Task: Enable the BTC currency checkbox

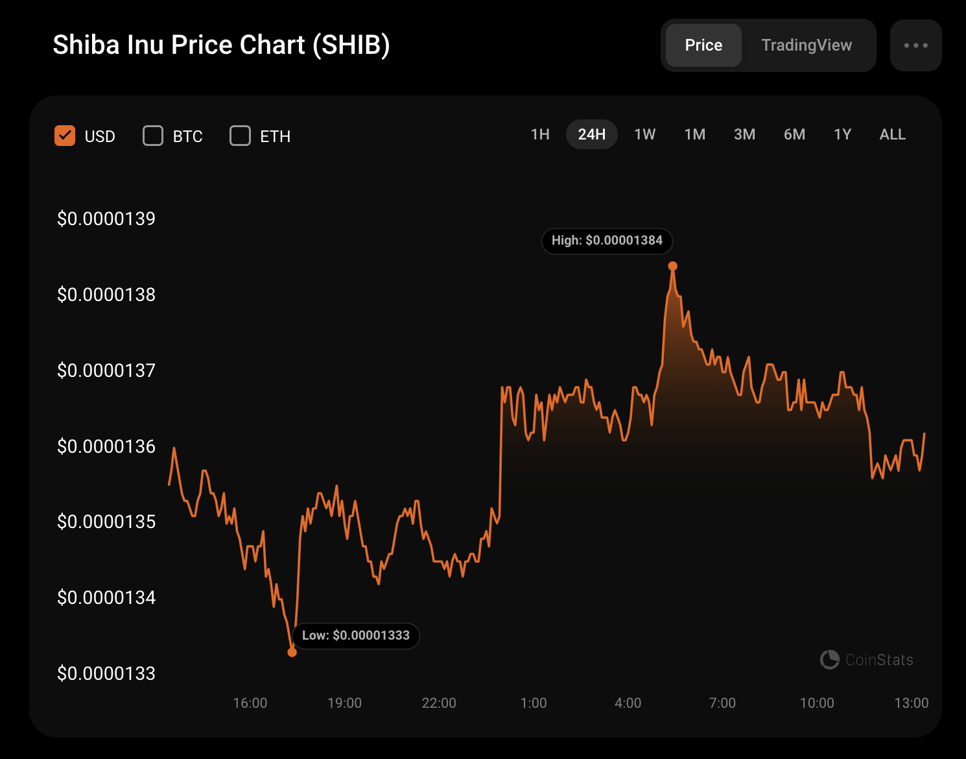Action: point(153,136)
